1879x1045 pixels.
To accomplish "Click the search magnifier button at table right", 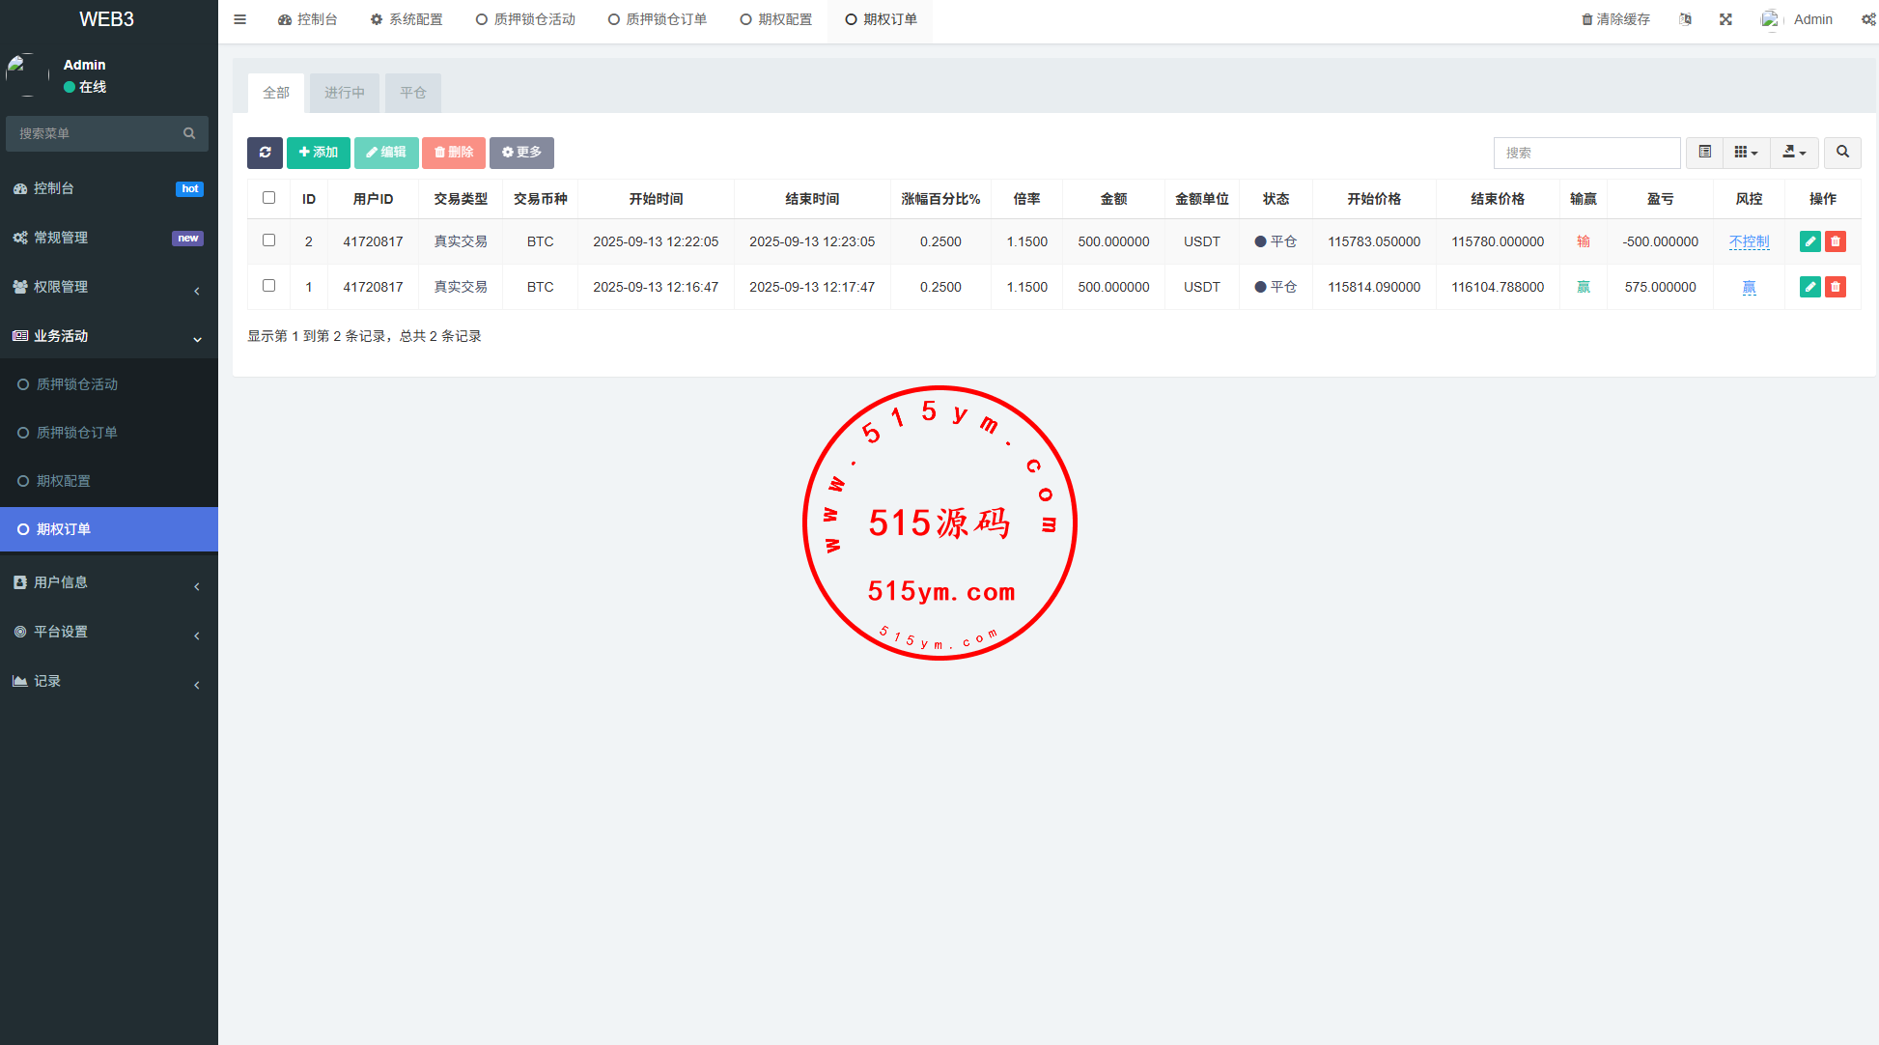I will click(x=1842, y=153).
